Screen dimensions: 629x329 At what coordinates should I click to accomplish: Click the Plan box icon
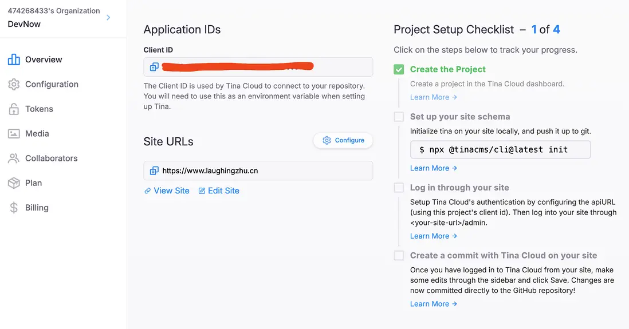click(x=14, y=183)
